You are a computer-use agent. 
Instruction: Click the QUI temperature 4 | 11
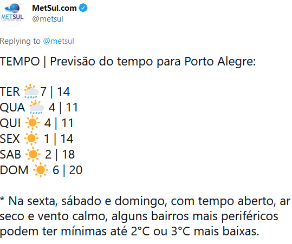59,123
